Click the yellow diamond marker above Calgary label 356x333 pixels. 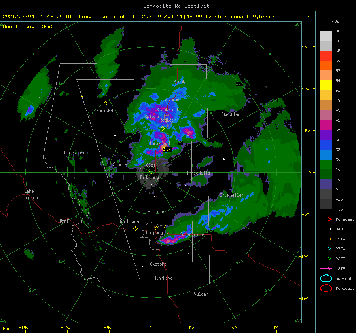click(156, 228)
